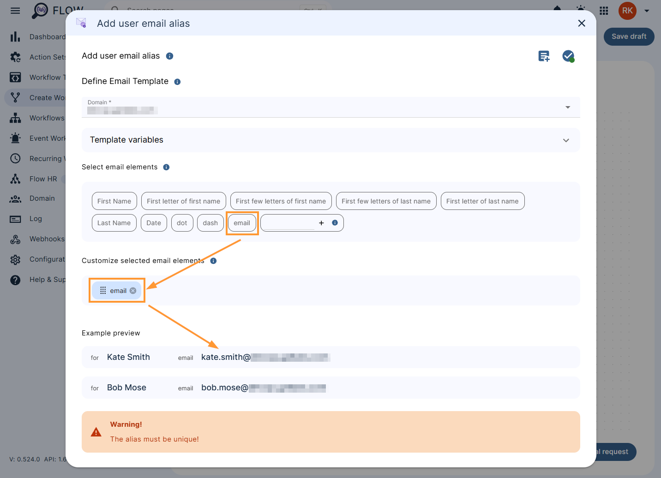Screen dimensions: 661x478
Task: Click info icon beside Add user email alias
Action: pos(169,56)
